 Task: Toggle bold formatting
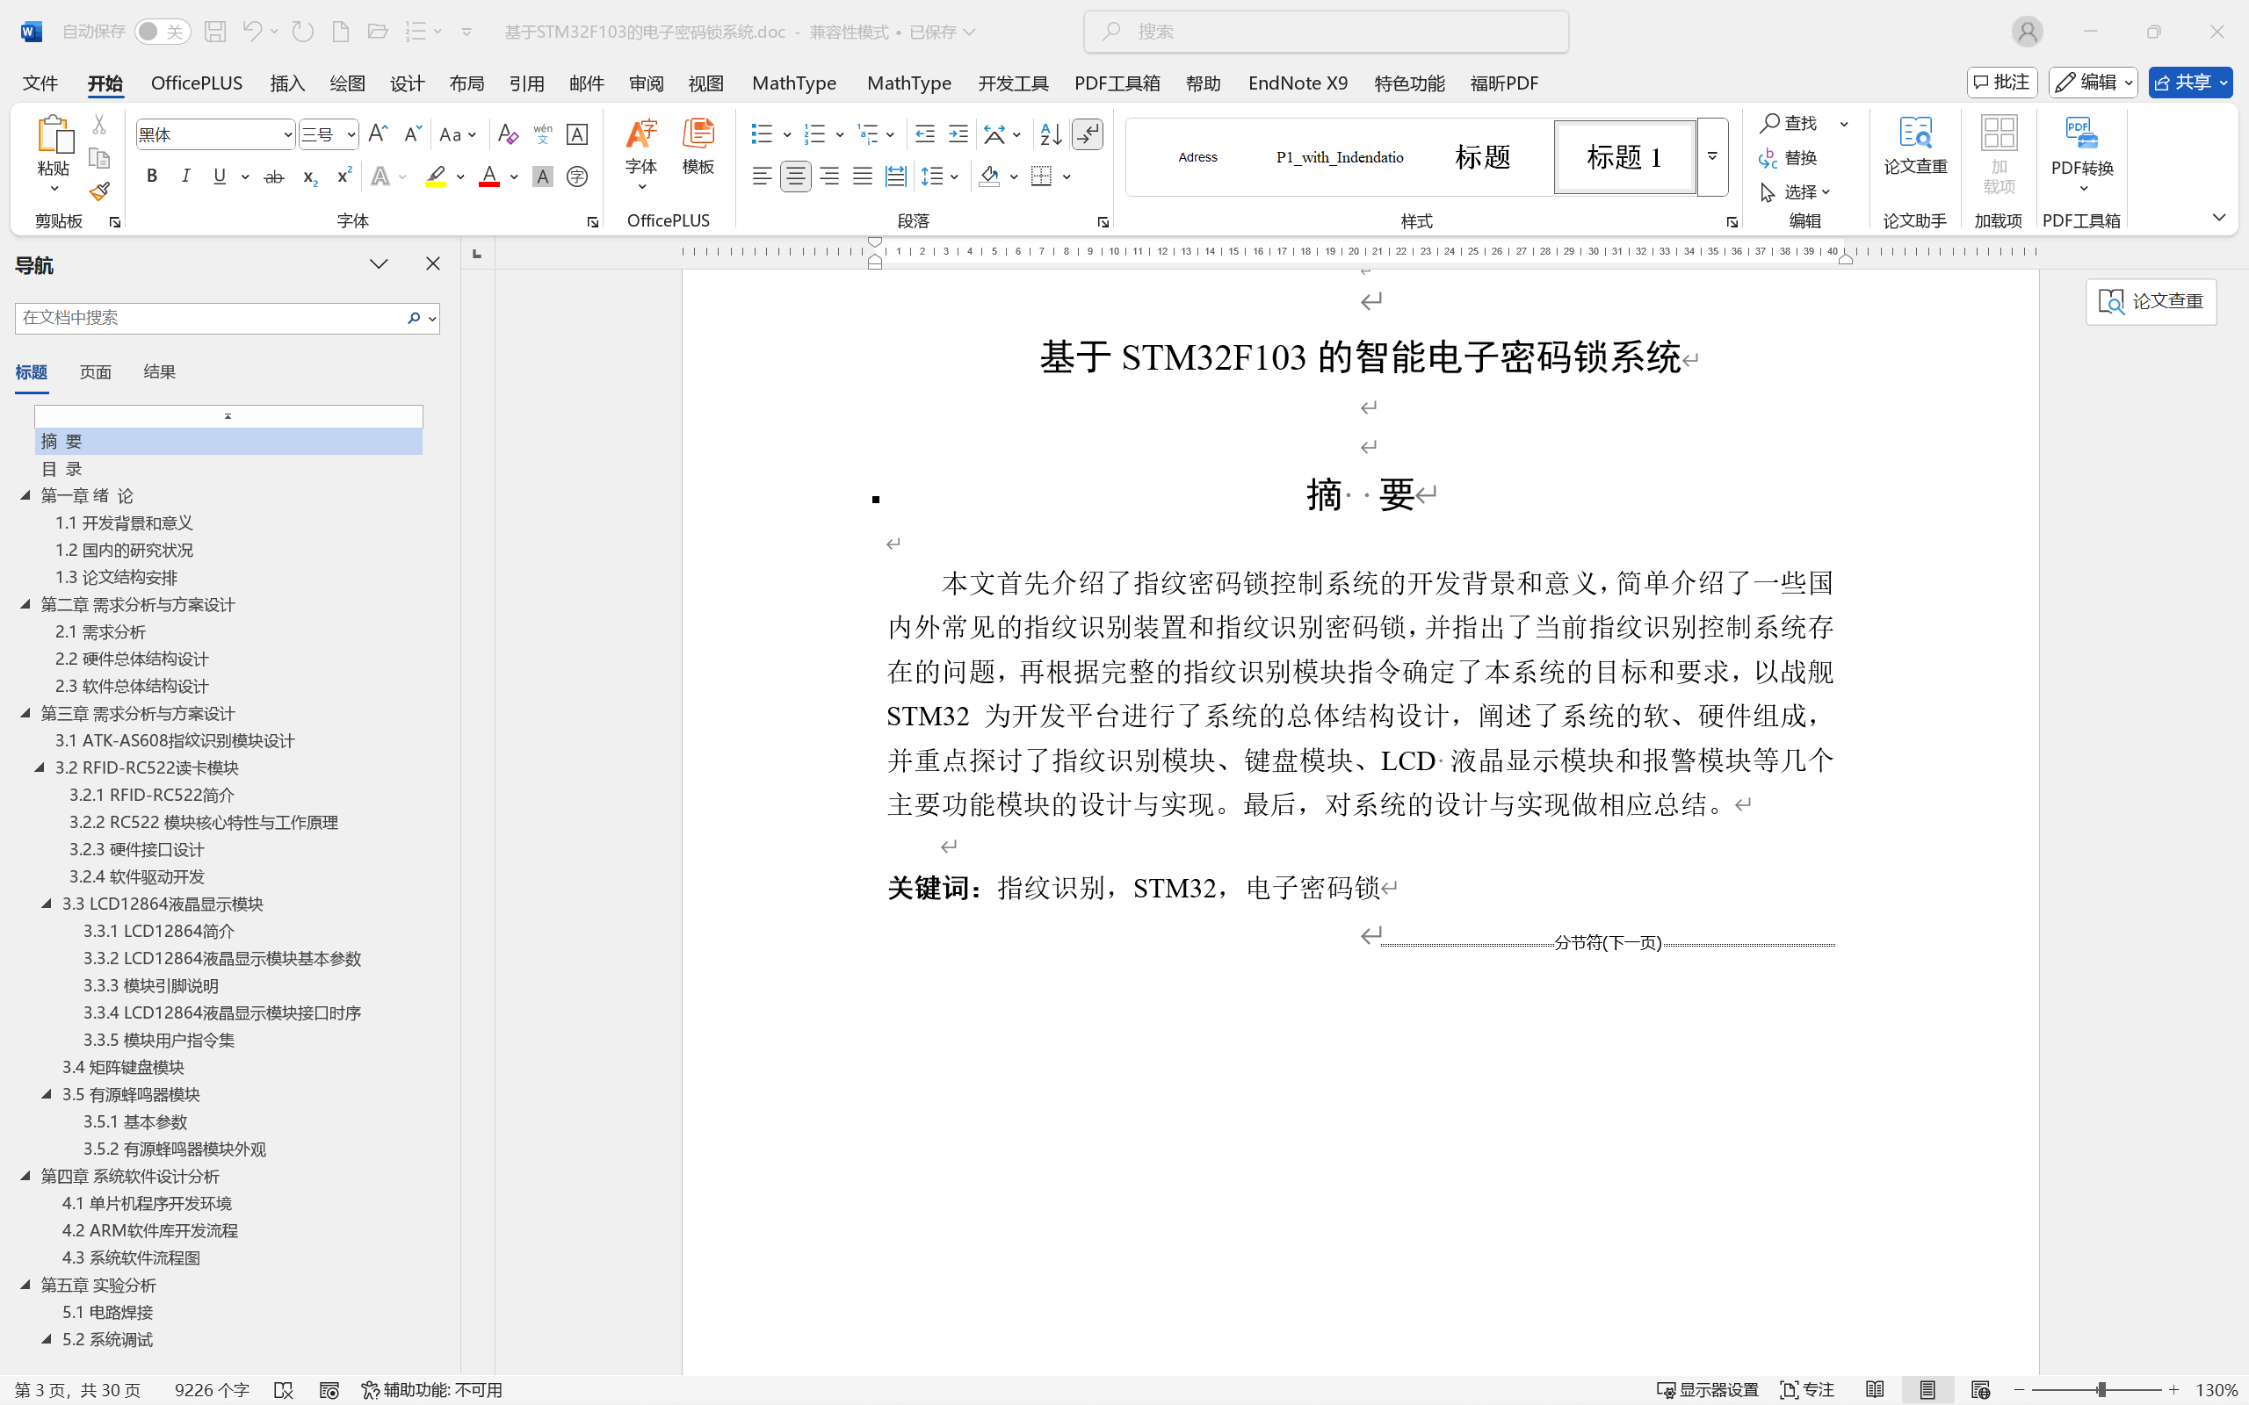(151, 177)
